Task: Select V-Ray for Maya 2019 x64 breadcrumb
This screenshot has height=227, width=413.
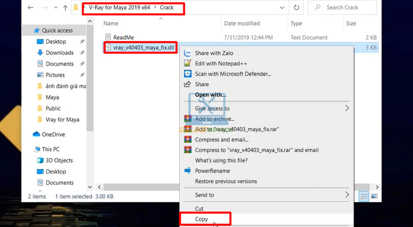Action: click(119, 8)
